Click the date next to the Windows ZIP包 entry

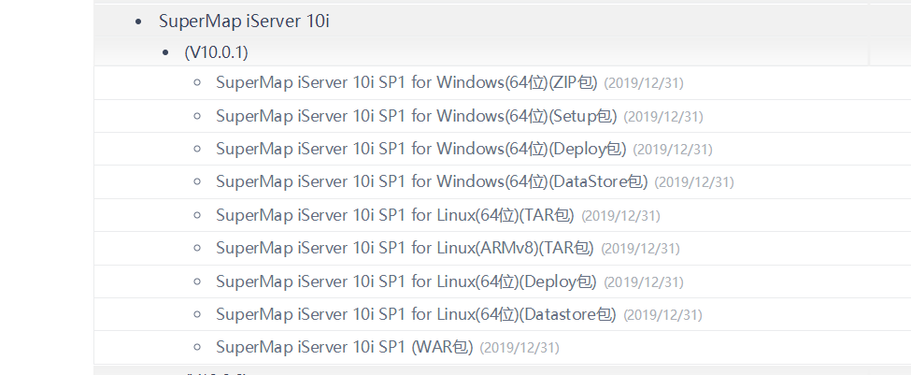click(x=644, y=83)
